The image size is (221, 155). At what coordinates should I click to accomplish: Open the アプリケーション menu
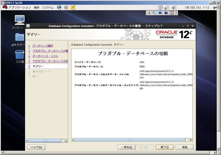(20, 8)
